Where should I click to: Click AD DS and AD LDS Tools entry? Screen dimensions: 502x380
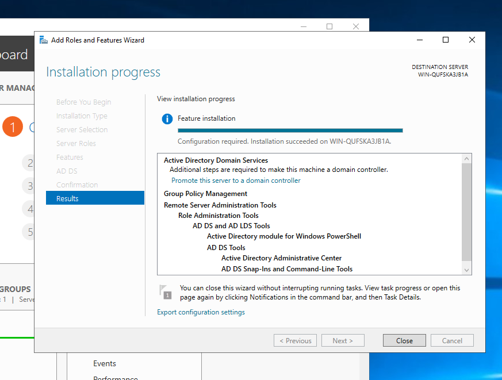pos(231,226)
